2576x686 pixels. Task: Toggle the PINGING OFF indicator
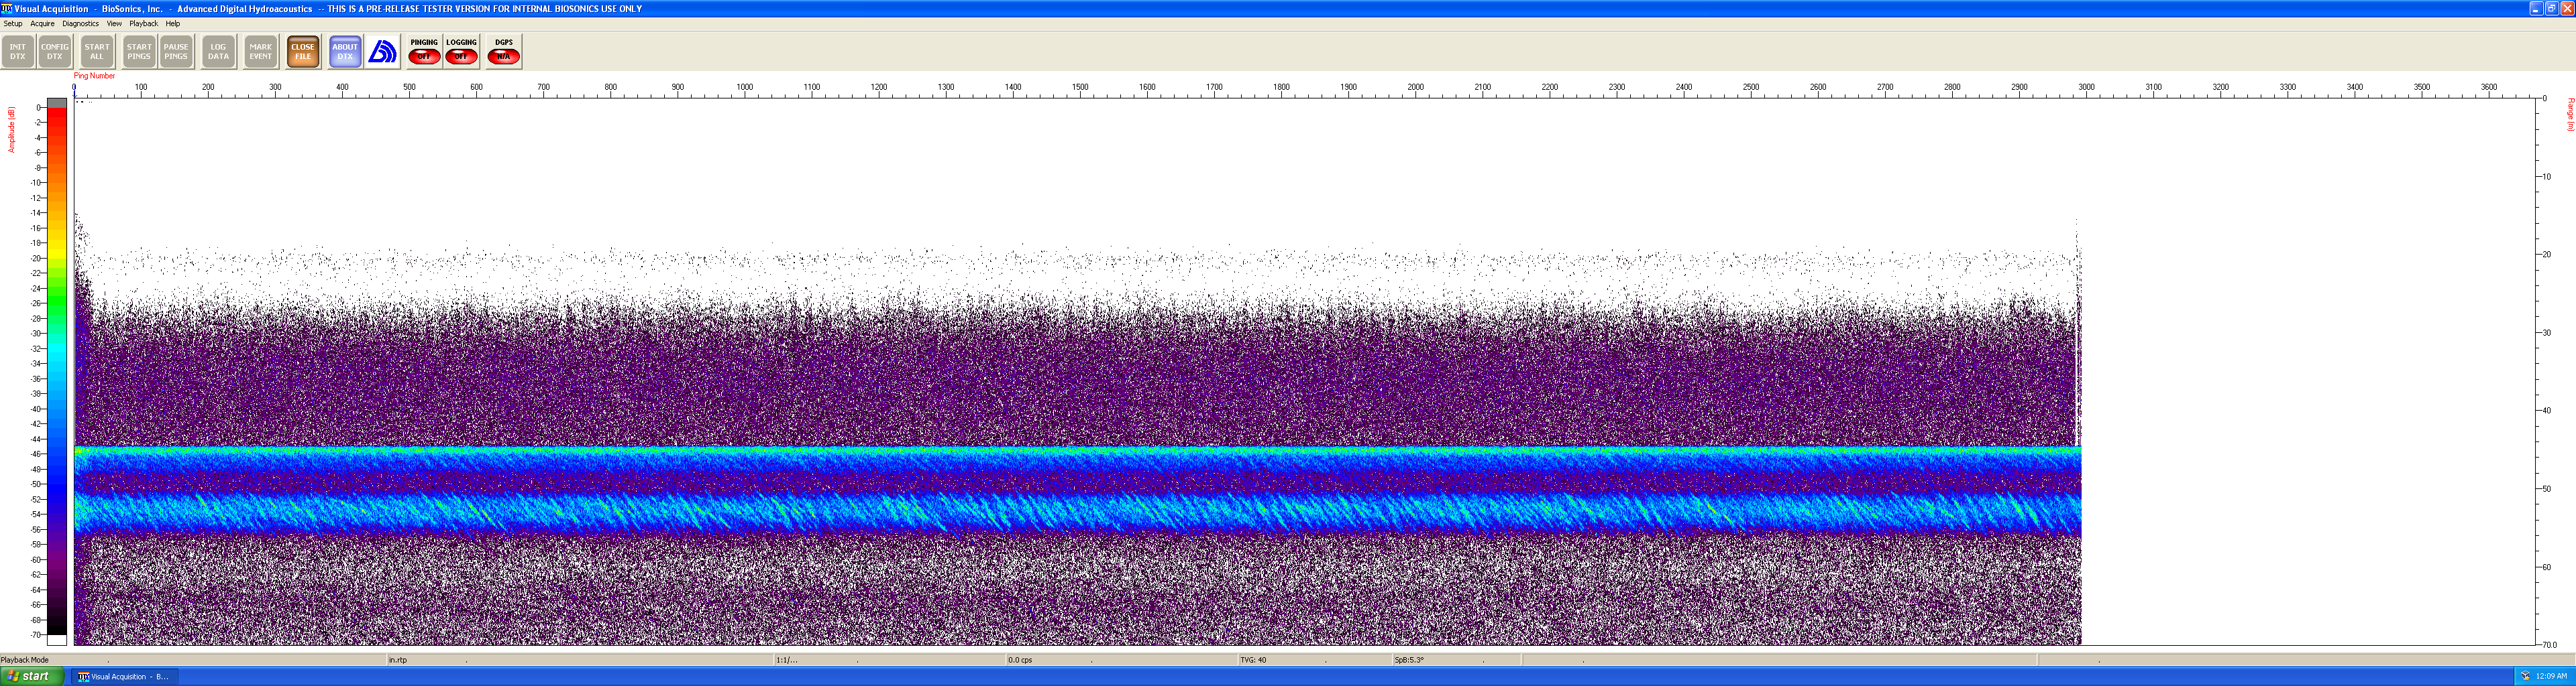pyautogui.click(x=424, y=52)
